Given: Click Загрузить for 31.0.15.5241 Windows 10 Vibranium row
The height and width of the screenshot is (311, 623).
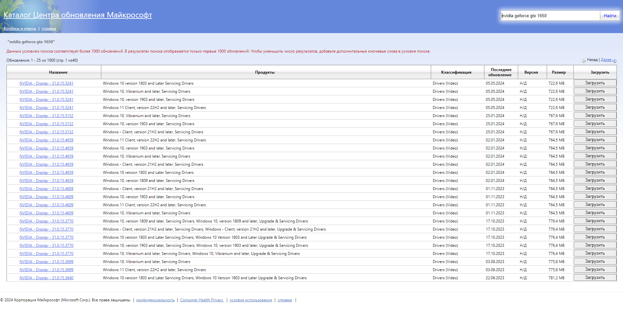Looking at the screenshot, I should tap(595, 91).
